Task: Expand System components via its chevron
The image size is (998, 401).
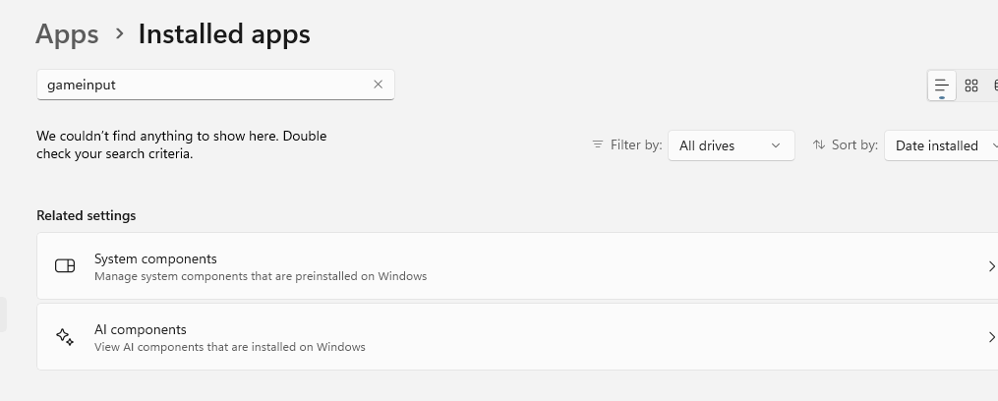Action: 991,266
